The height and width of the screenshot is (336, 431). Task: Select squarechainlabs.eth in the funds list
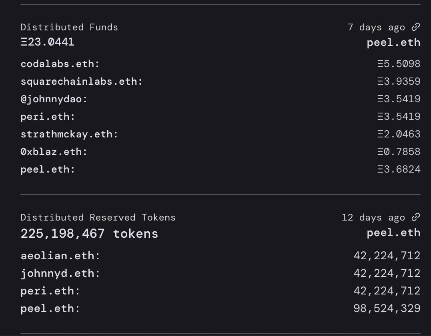pyautogui.click(x=80, y=81)
